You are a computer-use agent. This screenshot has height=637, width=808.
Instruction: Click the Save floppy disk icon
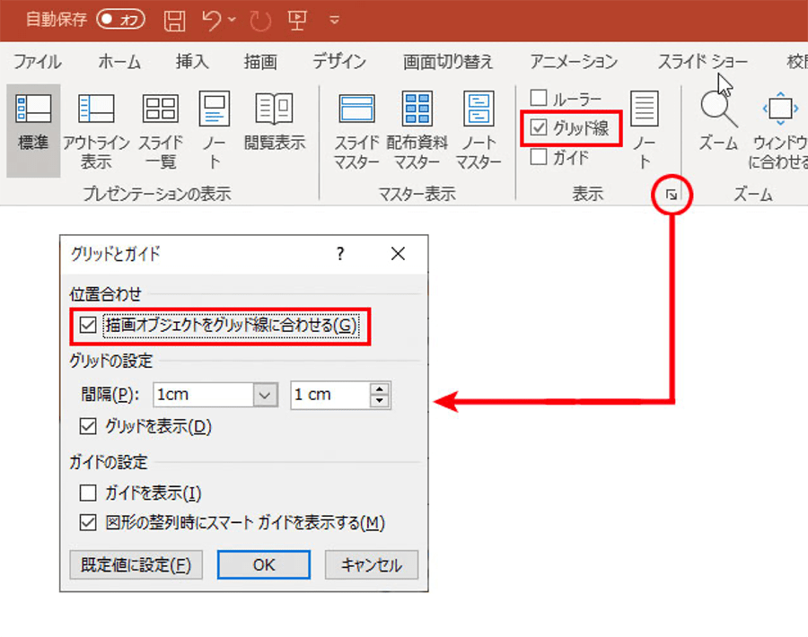(174, 21)
